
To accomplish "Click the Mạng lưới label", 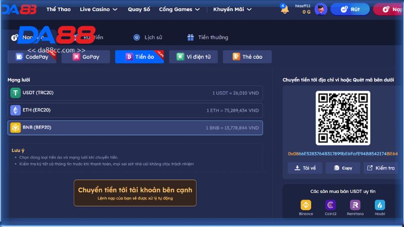I will click(x=19, y=80).
